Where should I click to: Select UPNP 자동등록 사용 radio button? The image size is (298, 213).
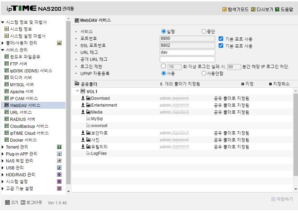(164, 73)
